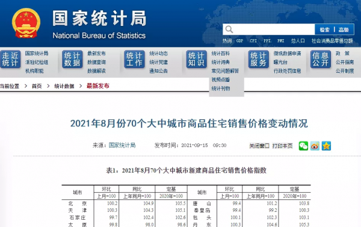
Task: Click the 唐山 city row label
Action: [202, 204]
